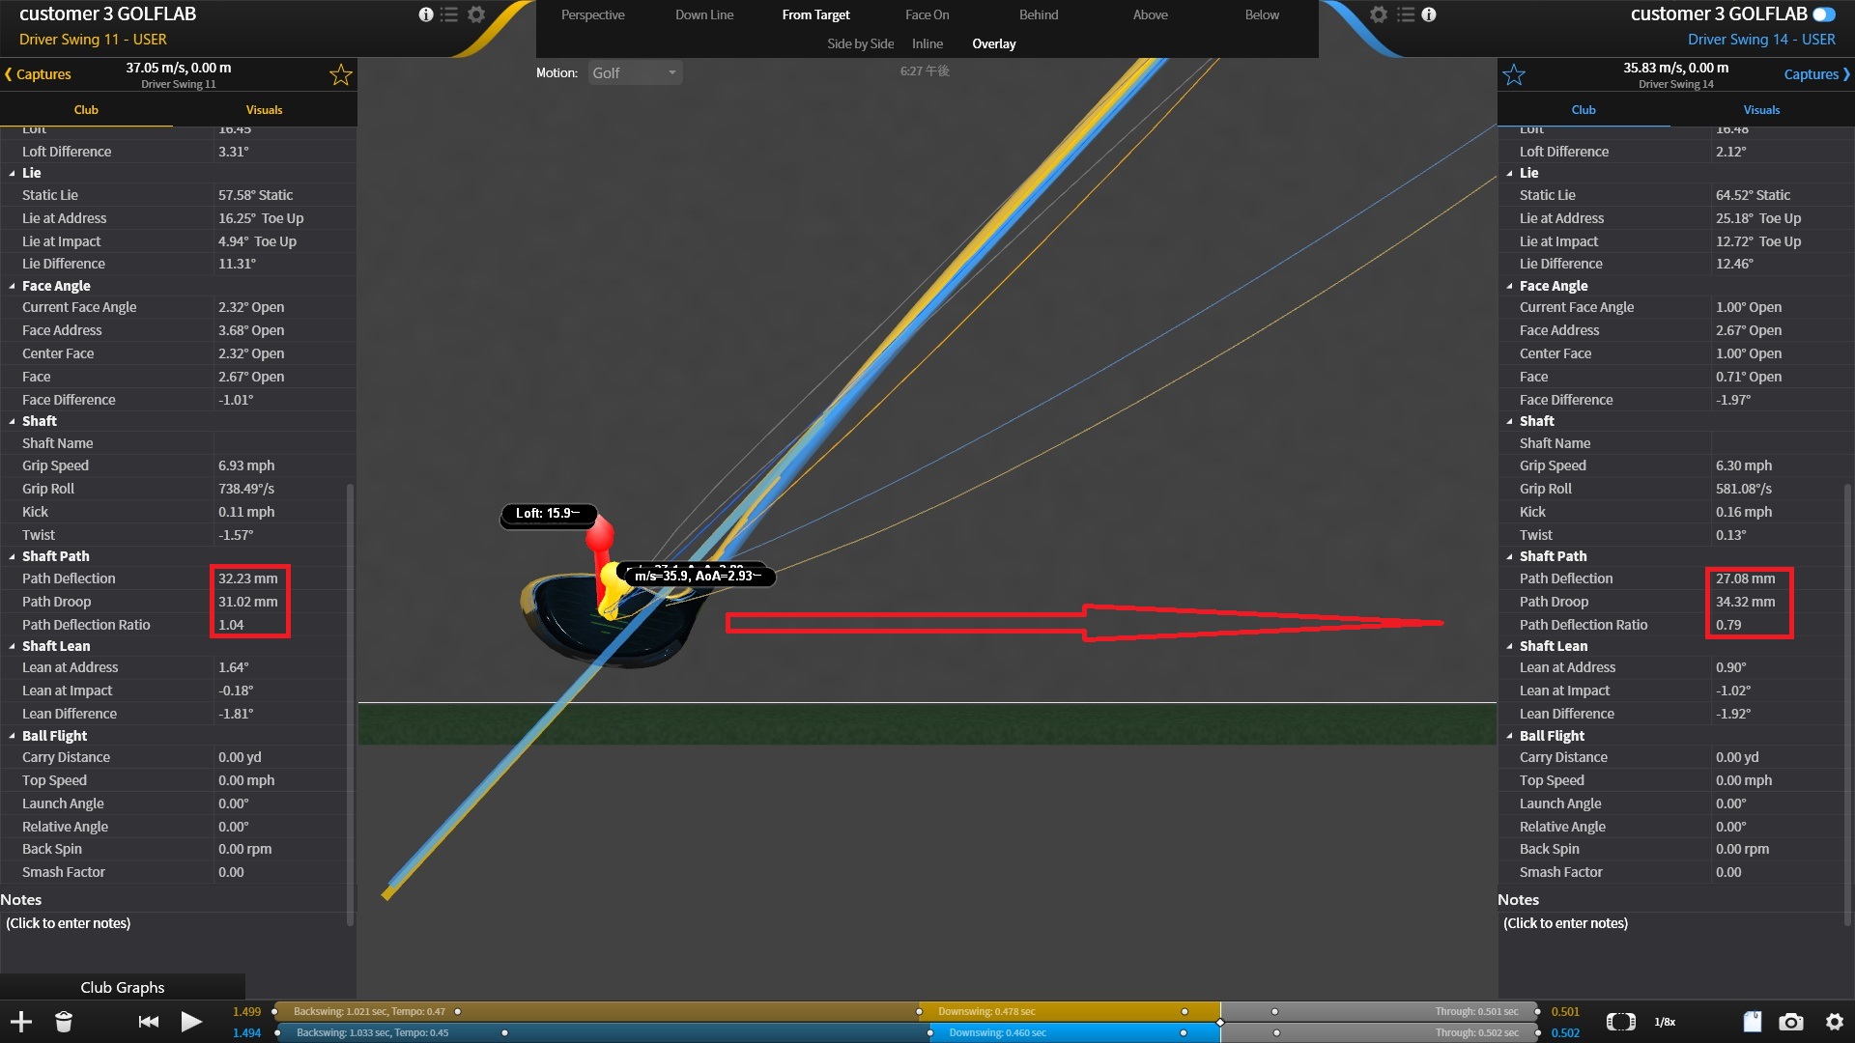Open the Club Graphs panel
This screenshot has width=1855, height=1043.
(122, 987)
